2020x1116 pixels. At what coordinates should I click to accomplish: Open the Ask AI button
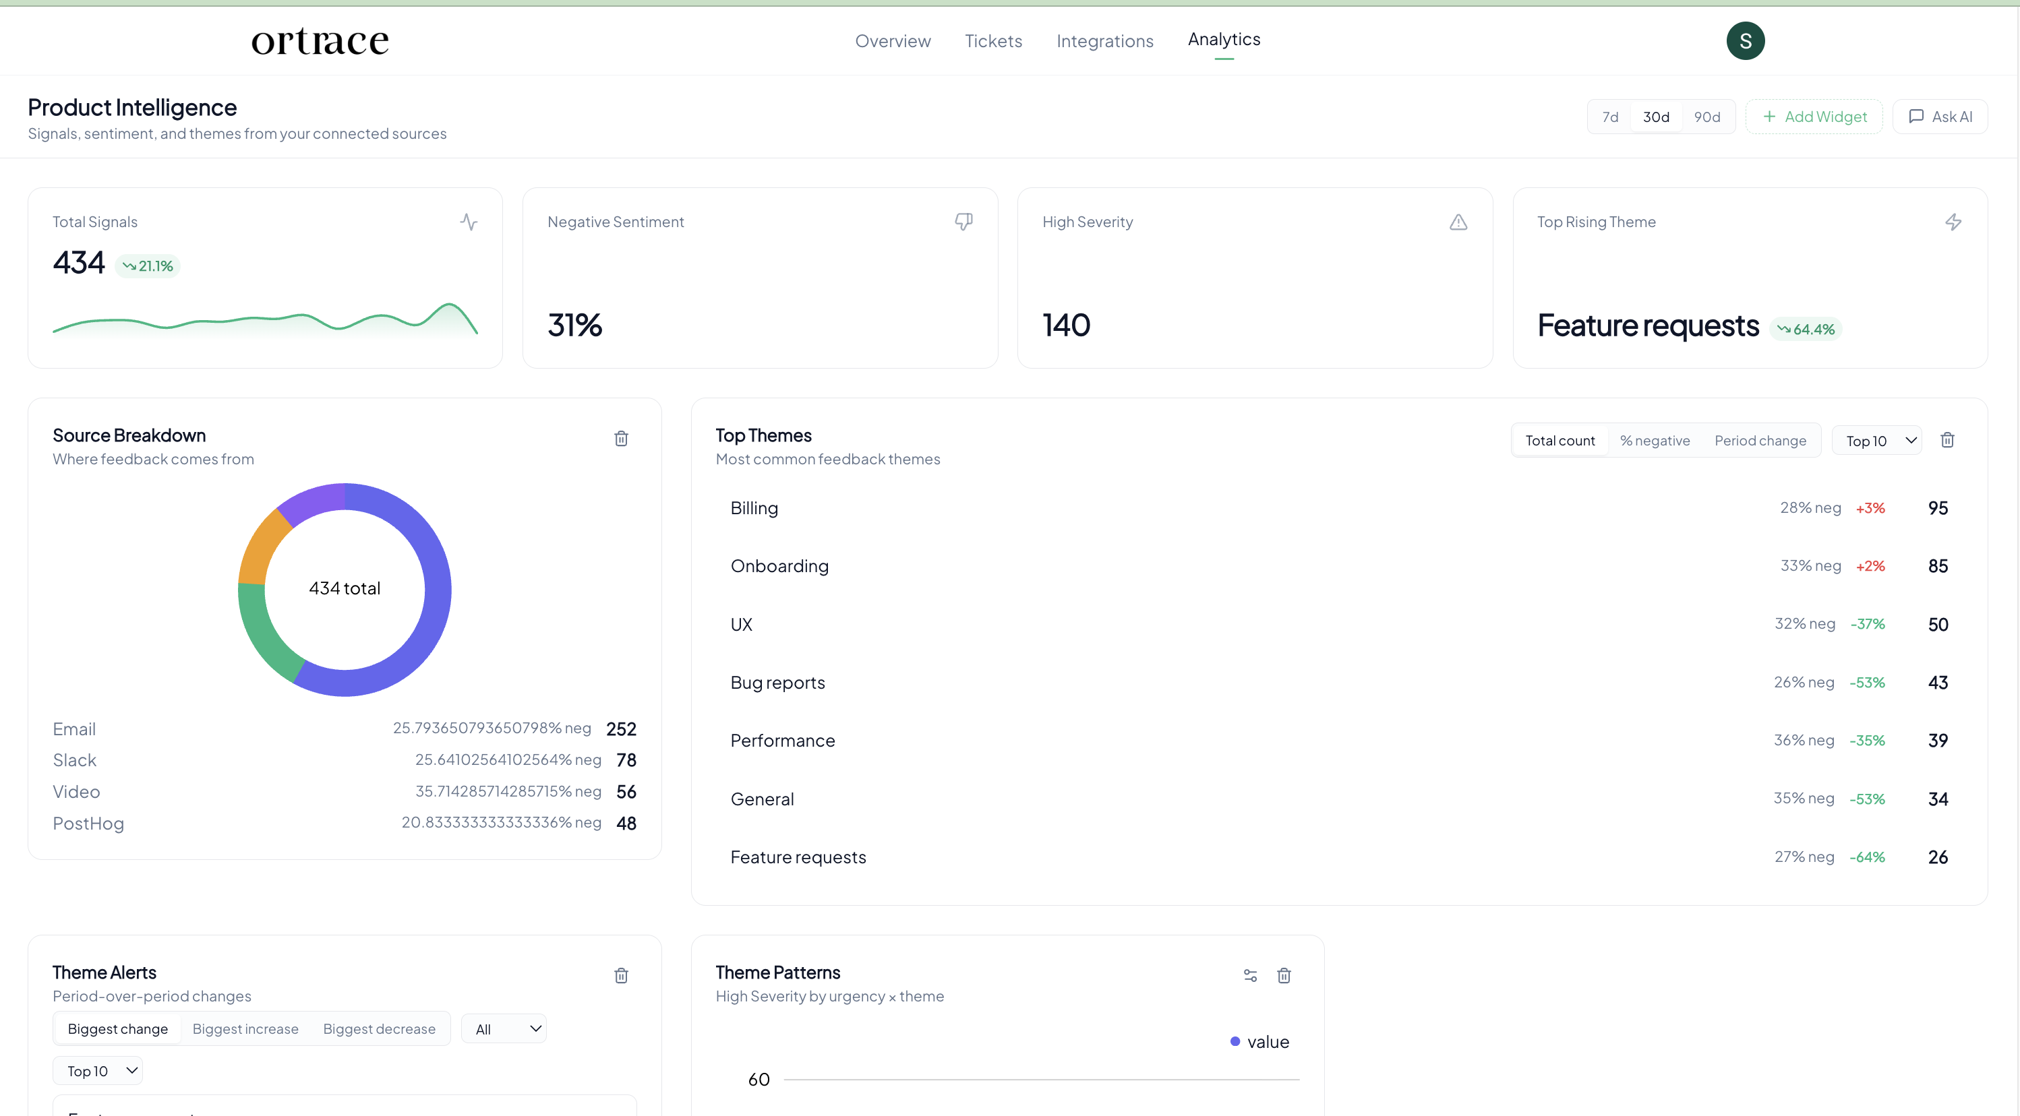(1940, 117)
